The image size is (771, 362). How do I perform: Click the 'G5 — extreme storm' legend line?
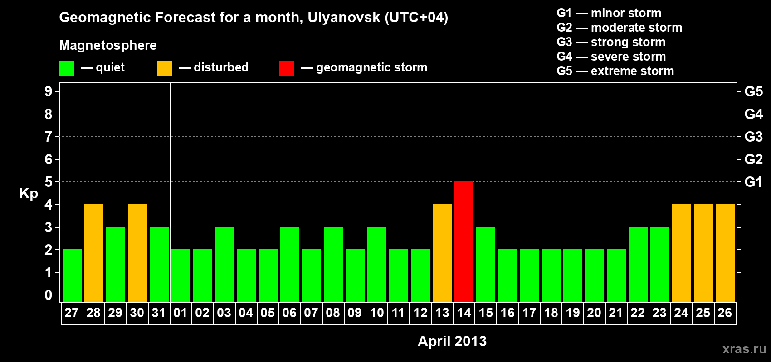[615, 71]
